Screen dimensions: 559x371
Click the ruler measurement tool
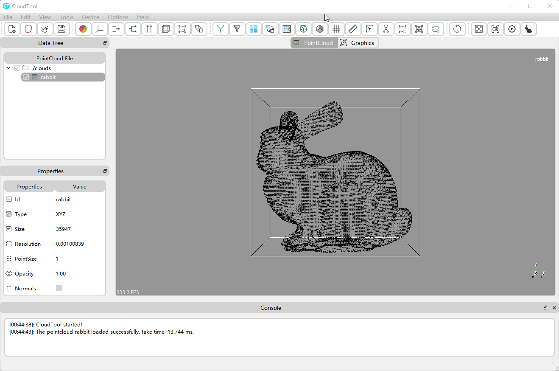point(353,29)
